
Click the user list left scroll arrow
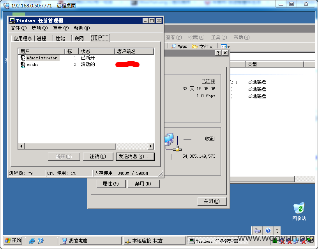click(x=21, y=146)
